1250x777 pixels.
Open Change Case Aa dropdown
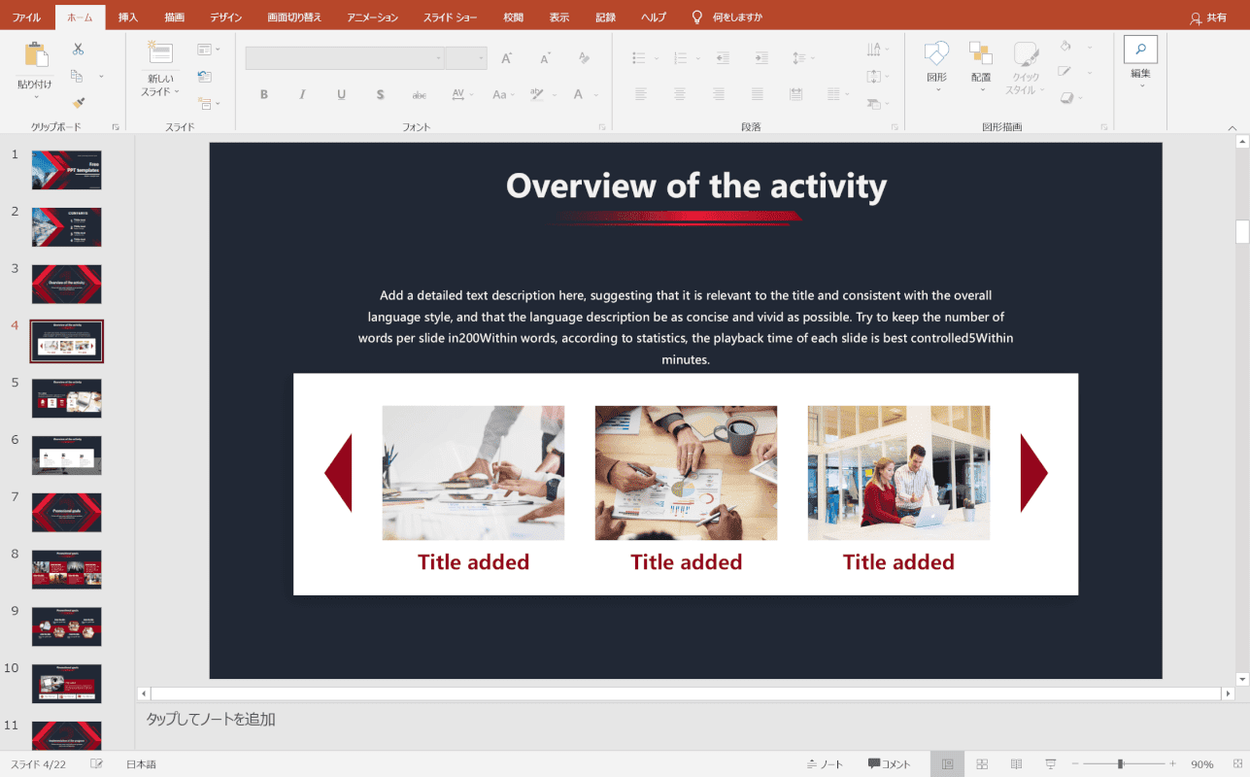pyautogui.click(x=503, y=95)
